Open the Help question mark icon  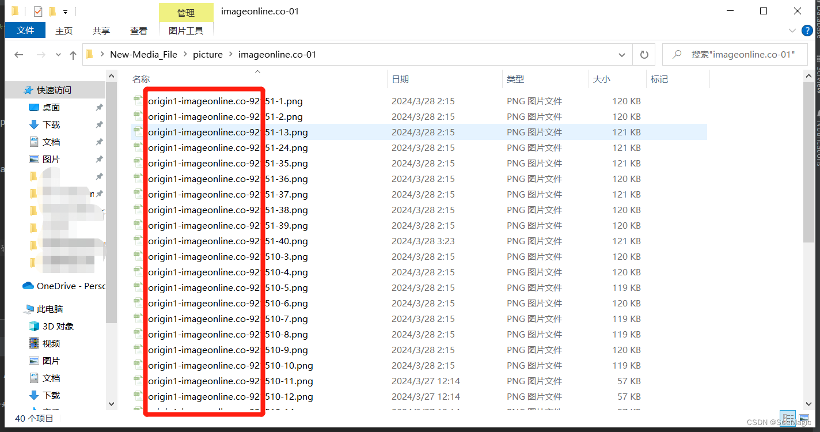click(x=807, y=31)
